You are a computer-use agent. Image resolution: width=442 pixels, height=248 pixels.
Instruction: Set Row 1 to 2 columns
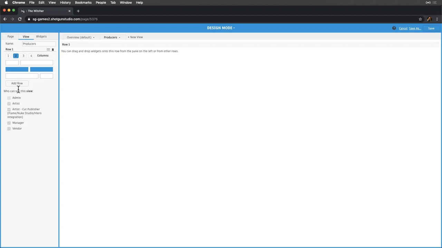pos(16,56)
